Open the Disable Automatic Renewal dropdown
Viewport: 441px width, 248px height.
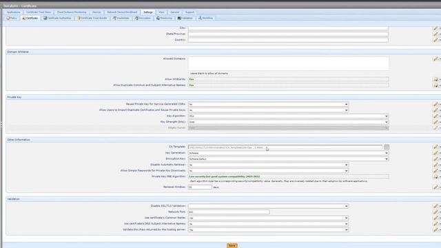point(268,165)
